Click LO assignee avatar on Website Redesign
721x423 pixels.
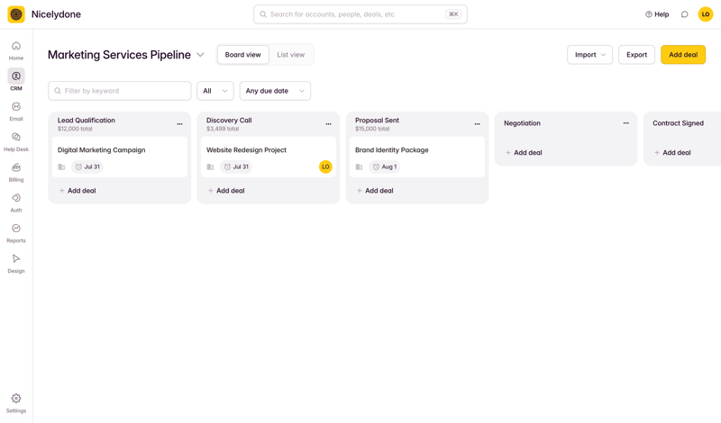pyautogui.click(x=325, y=166)
